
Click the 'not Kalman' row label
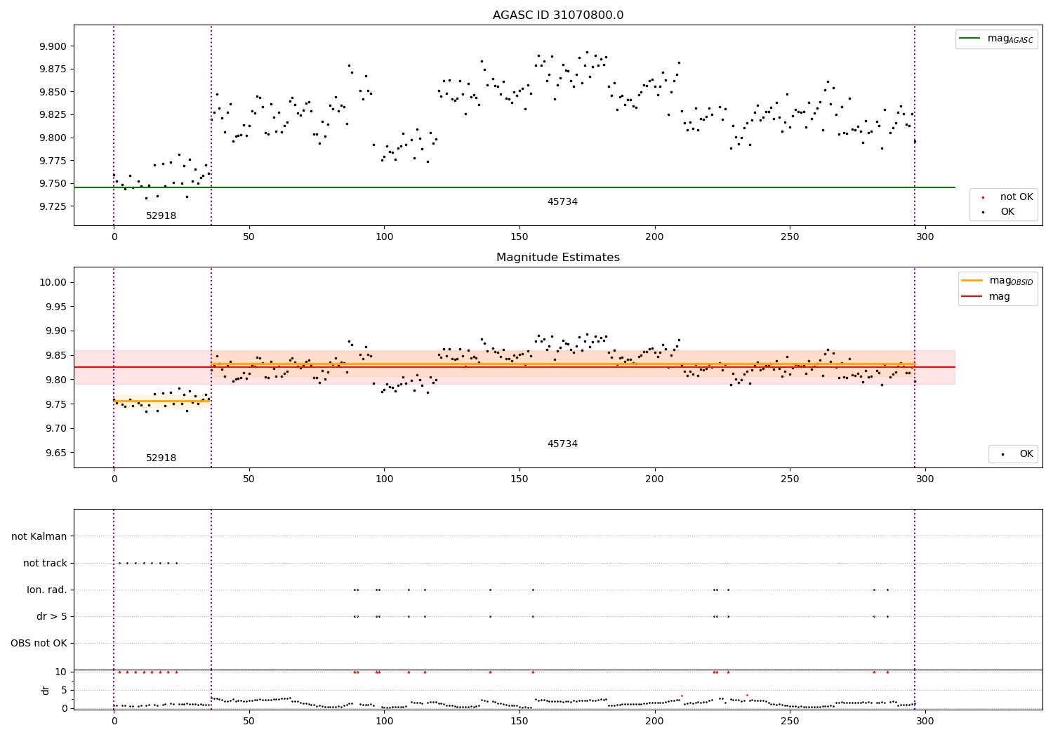click(x=39, y=536)
